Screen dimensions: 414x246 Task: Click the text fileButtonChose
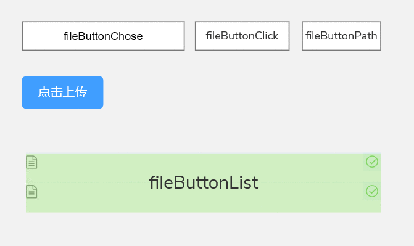(x=103, y=36)
